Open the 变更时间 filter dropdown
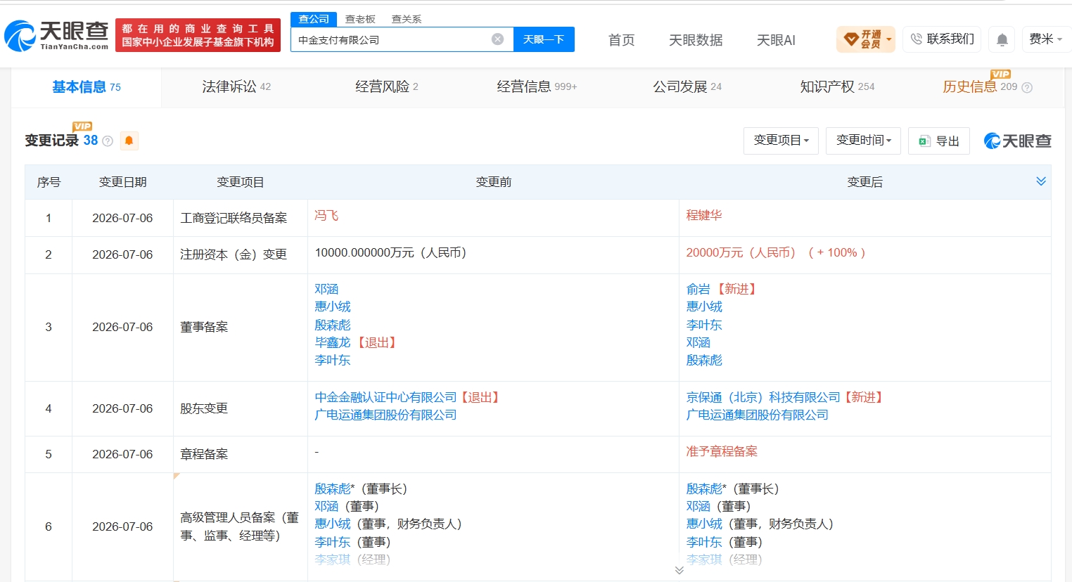This screenshot has width=1072, height=582. tap(863, 141)
